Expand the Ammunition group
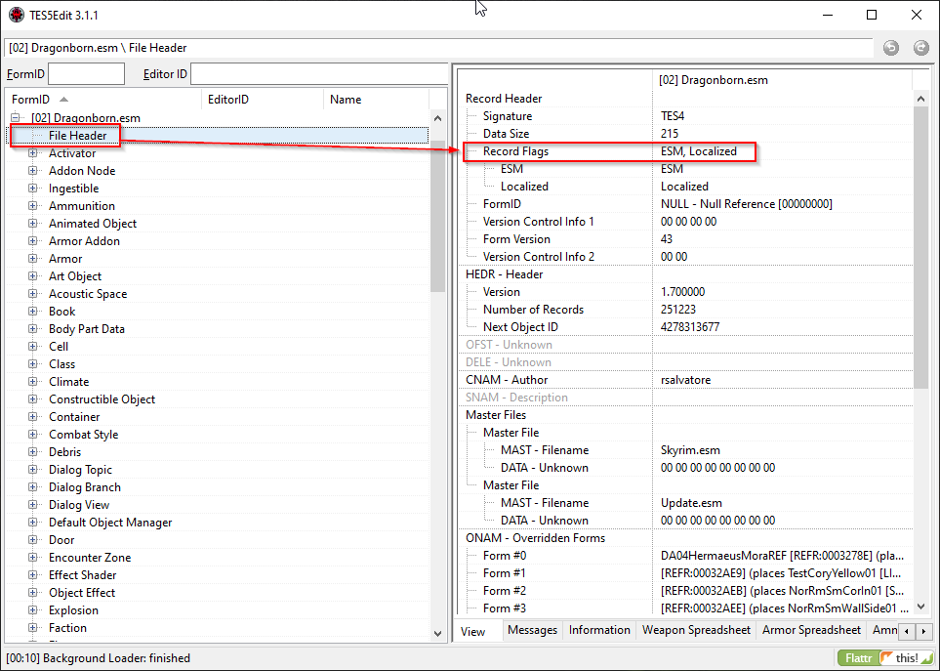 coord(33,206)
